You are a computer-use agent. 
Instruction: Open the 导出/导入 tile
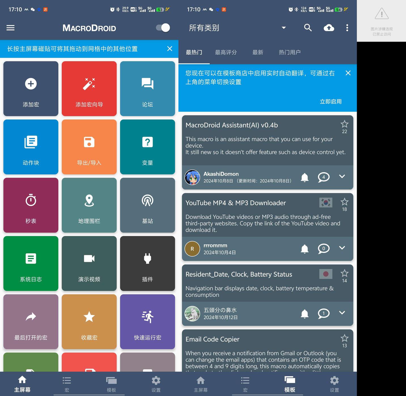89,147
